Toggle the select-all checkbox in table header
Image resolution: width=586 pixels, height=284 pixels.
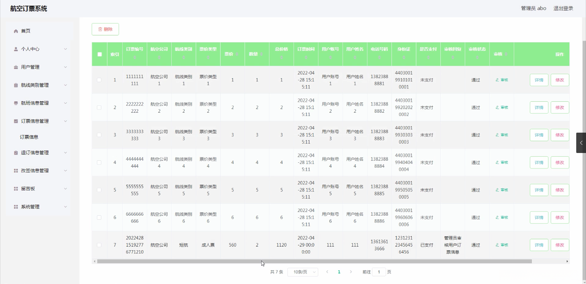(100, 54)
